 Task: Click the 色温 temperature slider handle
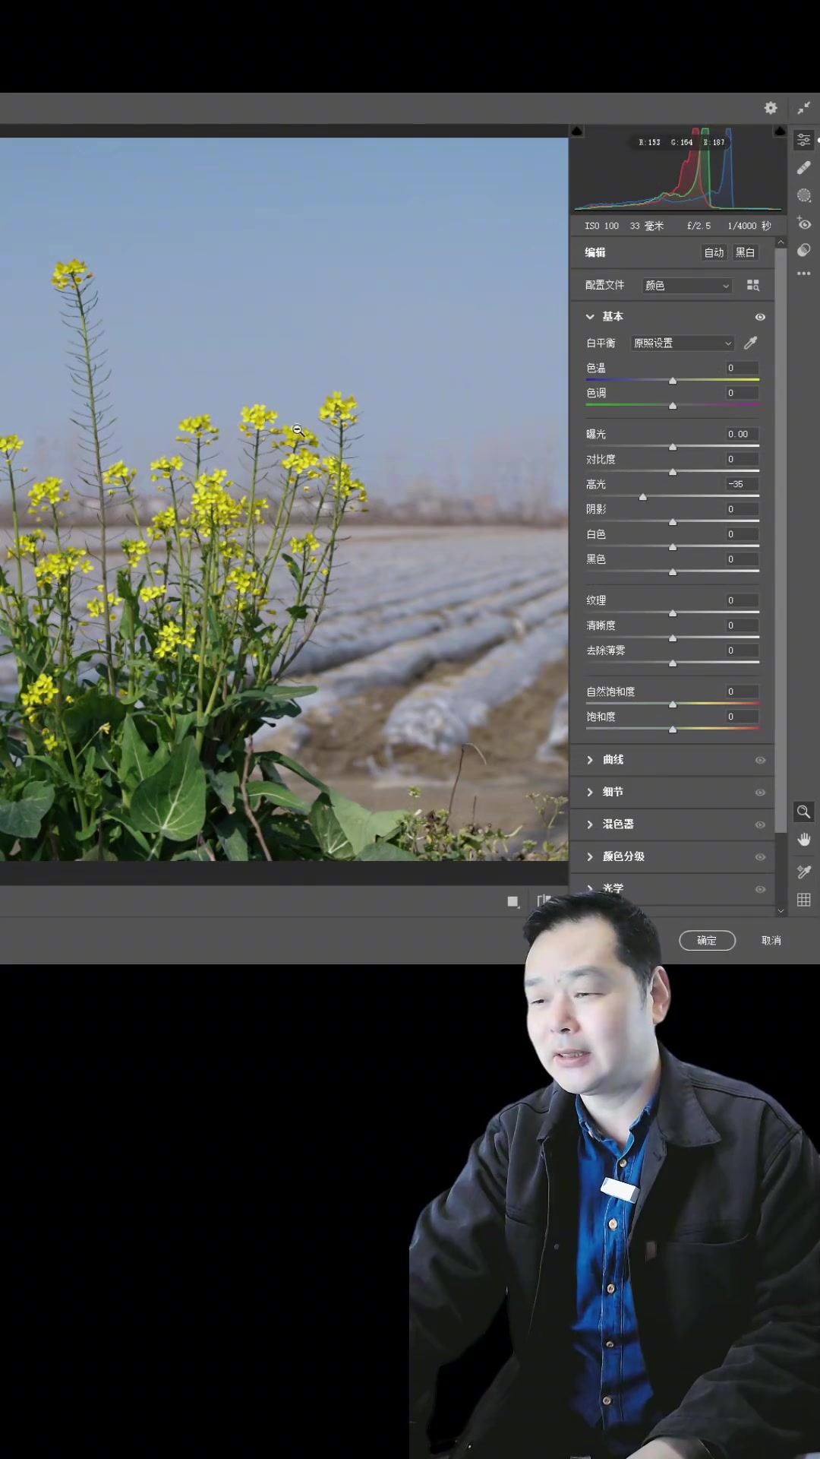(673, 381)
